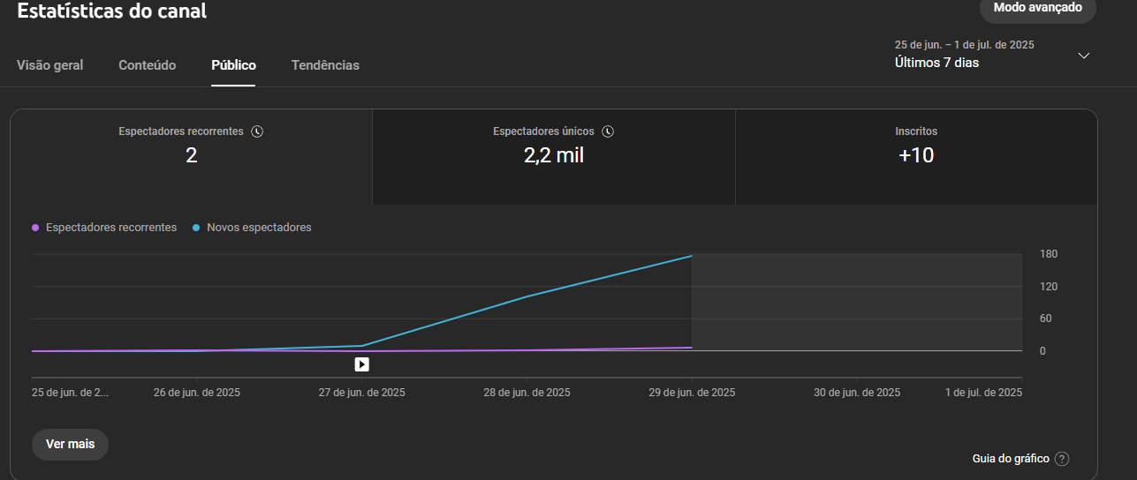This screenshot has width=1137, height=480.
Task: Select the Espectadores únicos 2,2 mil card
Action: coord(554,157)
